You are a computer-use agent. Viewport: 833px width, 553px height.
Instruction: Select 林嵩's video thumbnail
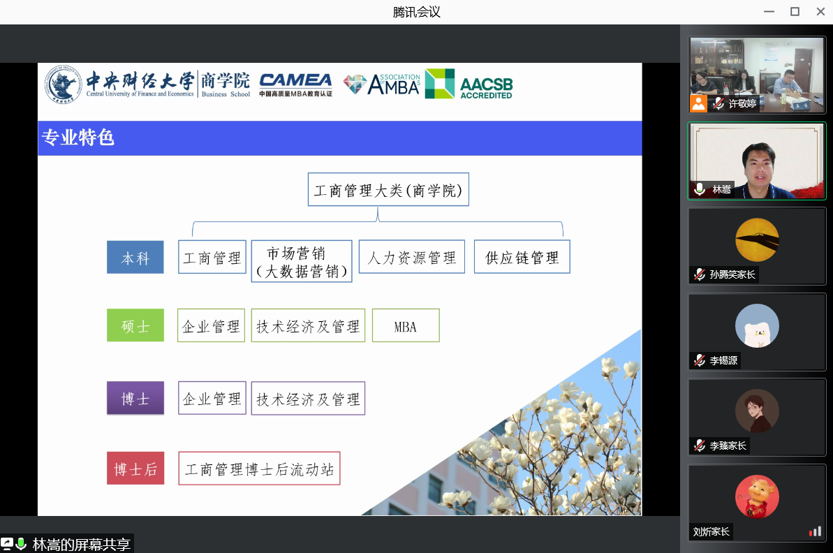point(757,161)
